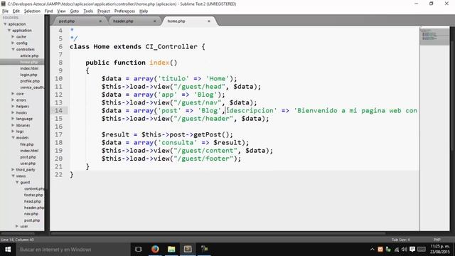The width and height of the screenshot is (455, 256).
Task: Expand the config folder
Action: click(x=13, y=43)
